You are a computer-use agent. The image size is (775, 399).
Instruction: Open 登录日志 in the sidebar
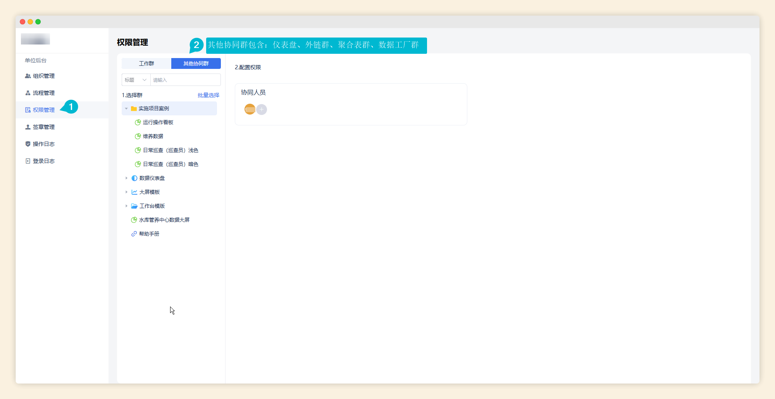coord(43,161)
